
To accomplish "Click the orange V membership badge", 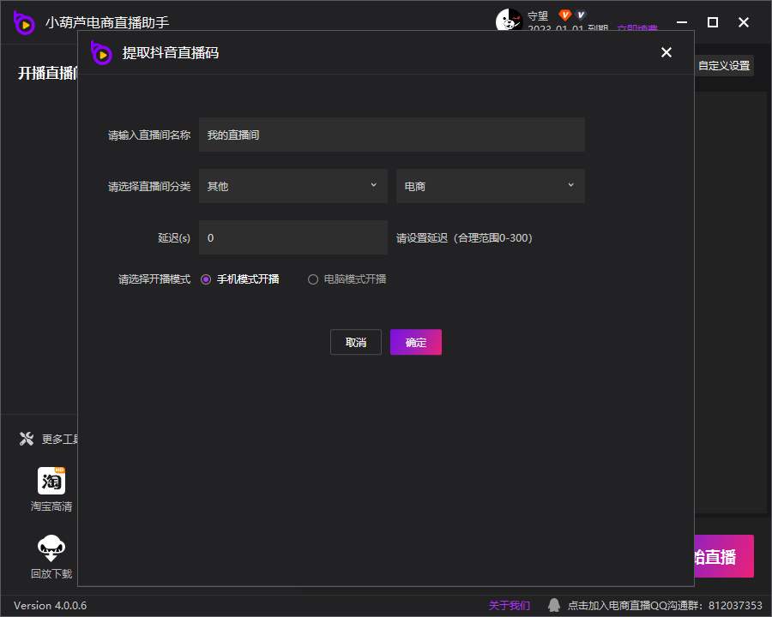I will (564, 15).
